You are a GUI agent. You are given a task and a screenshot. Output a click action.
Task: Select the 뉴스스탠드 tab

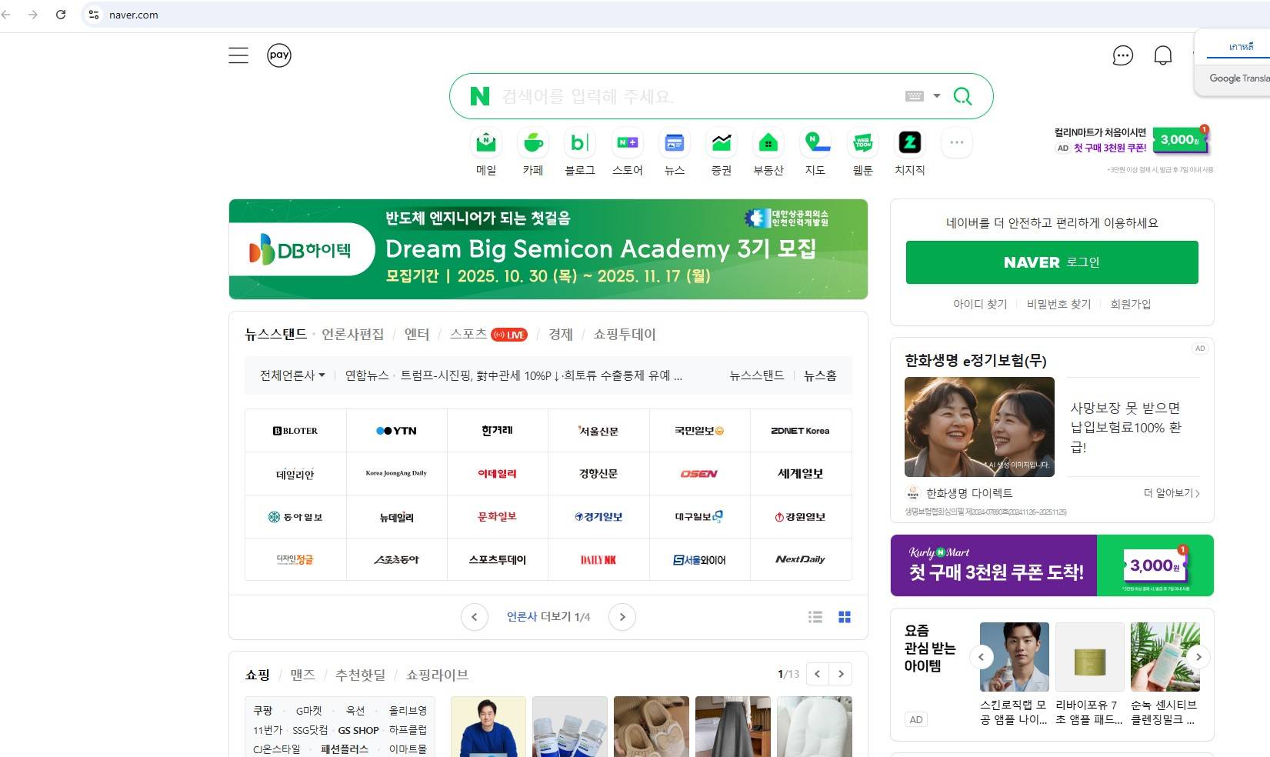(x=275, y=334)
